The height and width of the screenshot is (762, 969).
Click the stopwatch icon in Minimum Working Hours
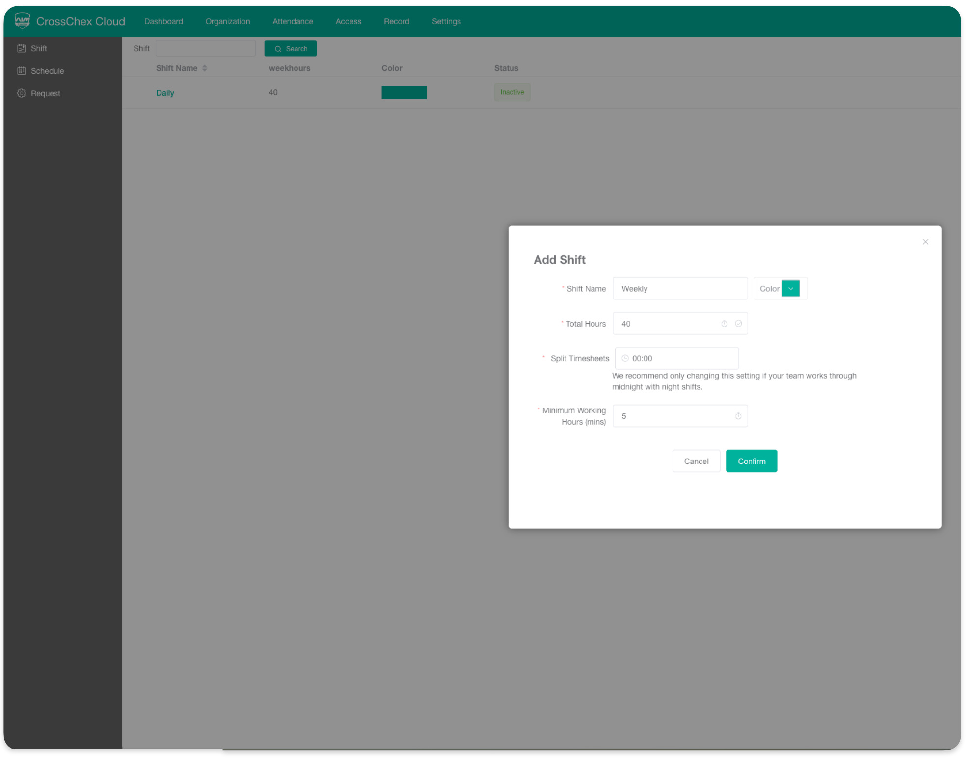click(x=738, y=416)
